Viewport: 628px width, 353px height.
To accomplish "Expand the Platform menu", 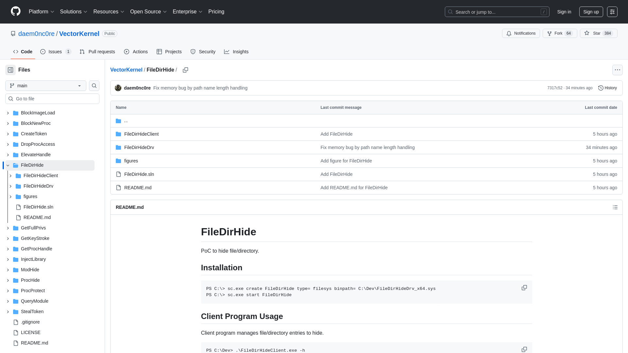I will [x=42, y=12].
